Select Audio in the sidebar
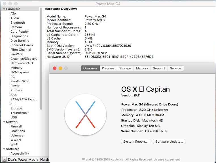 pyautogui.click(x=15, y=18)
